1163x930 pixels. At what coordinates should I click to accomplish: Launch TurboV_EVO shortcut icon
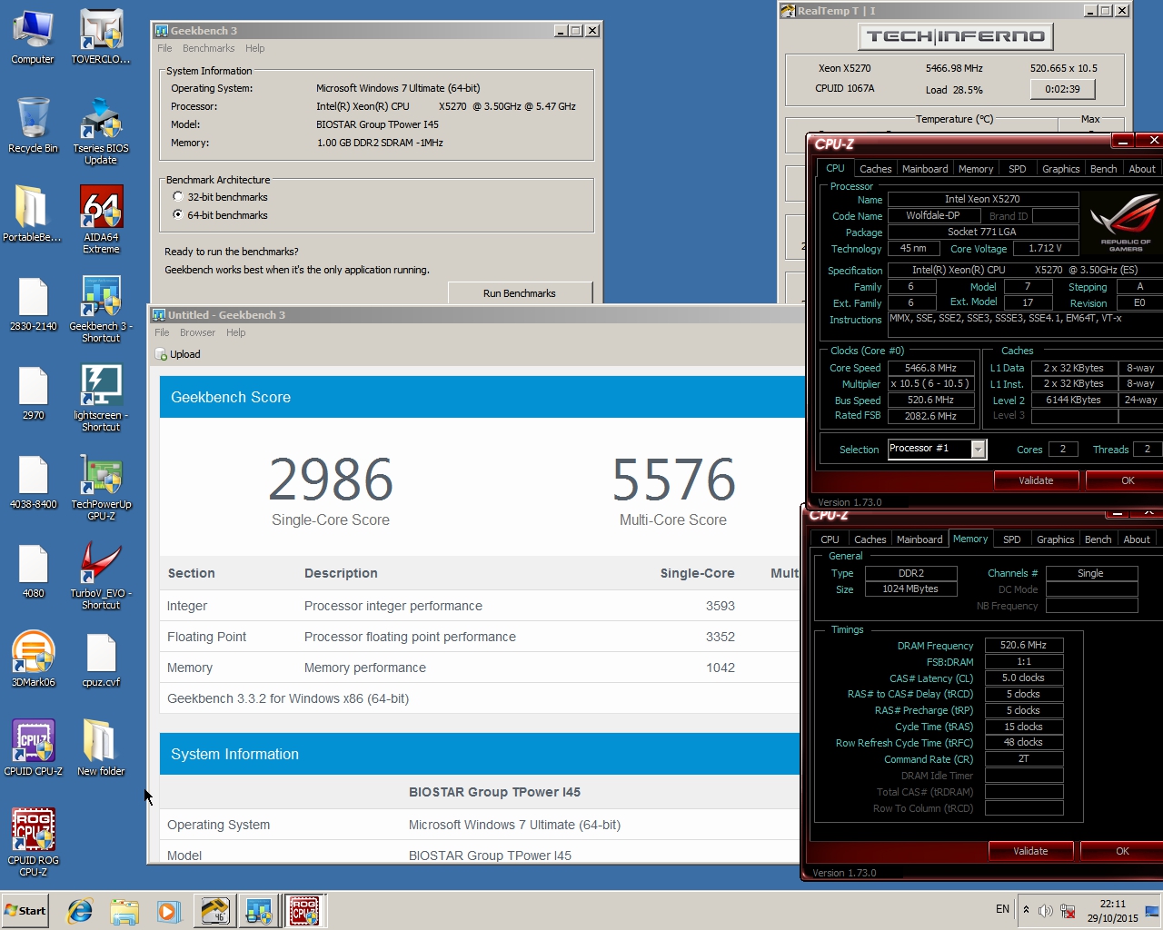(101, 577)
